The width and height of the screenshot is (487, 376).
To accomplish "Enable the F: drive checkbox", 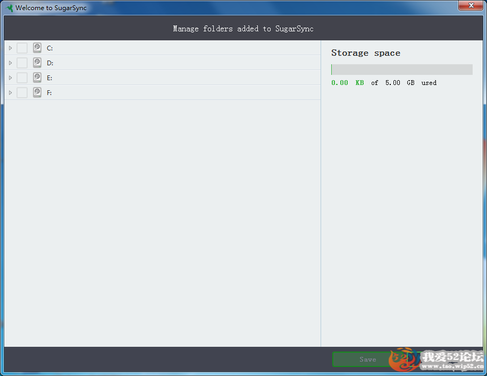I will coord(22,93).
